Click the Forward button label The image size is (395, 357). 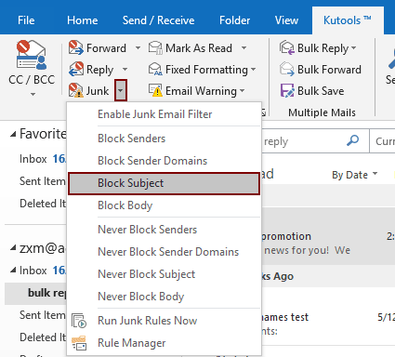pyautogui.click(x=106, y=48)
